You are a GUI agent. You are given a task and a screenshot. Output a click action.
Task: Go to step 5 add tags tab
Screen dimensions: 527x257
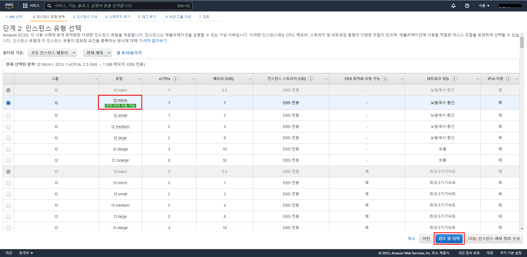tap(147, 17)
